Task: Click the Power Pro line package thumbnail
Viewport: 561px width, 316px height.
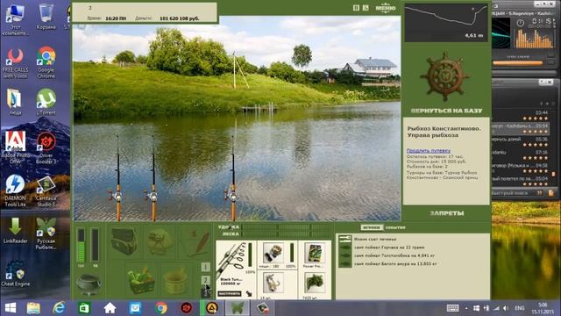Action: pos(314,254)
